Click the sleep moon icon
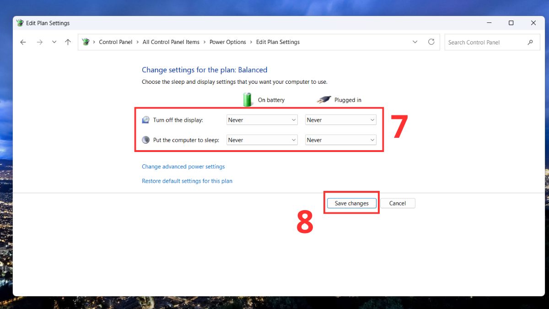The height and width of the screenshot is (309, 549). [145, 140]
